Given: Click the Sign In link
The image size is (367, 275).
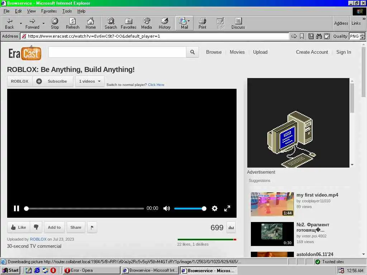Looking at the screenshot, I should [344, 52].
